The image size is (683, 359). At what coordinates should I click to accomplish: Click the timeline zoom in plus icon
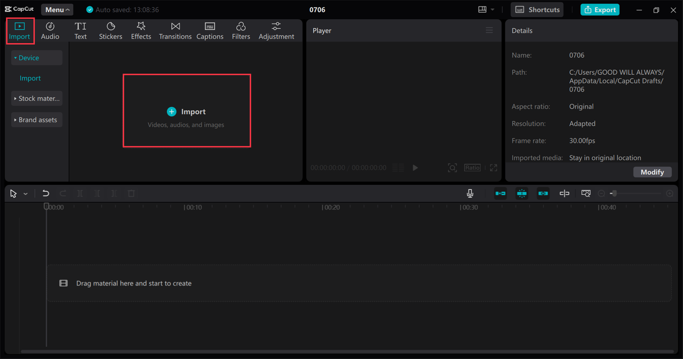point(670,193)
